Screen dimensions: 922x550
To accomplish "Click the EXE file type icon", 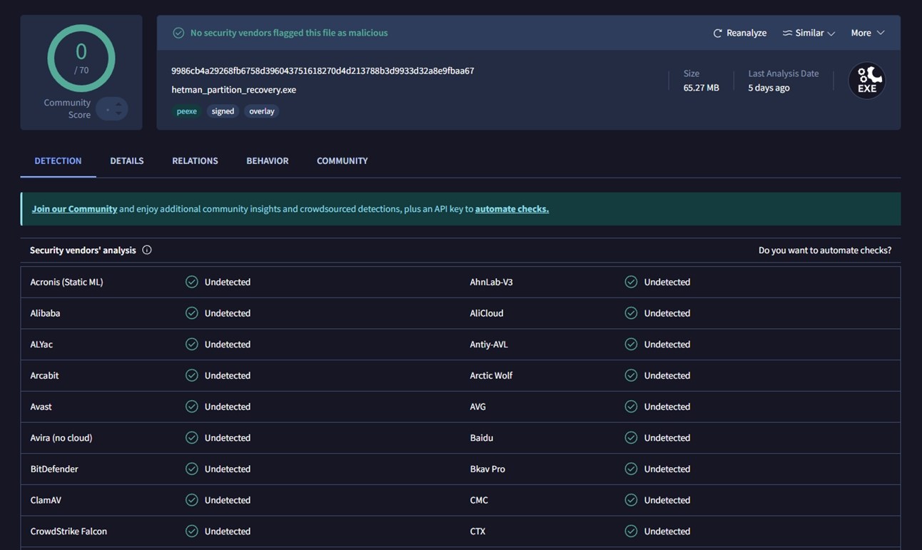I will [866, 80].
